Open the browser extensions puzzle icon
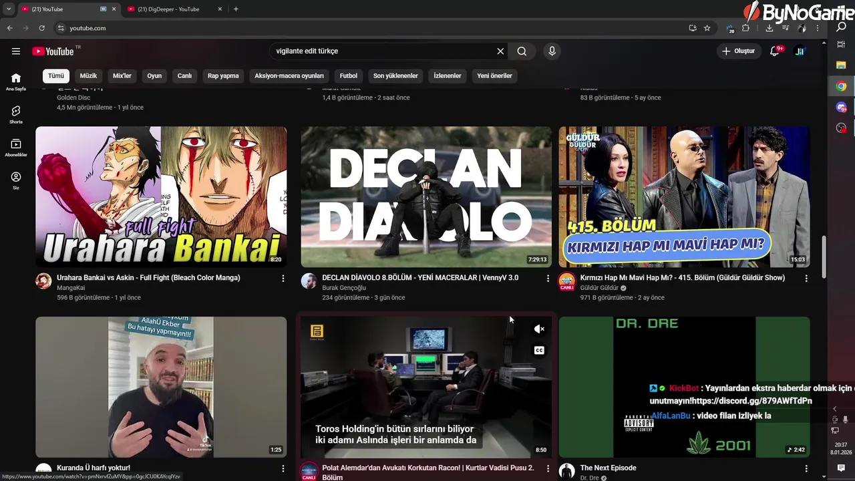This screenshot has height=481, width=855. 745,28
